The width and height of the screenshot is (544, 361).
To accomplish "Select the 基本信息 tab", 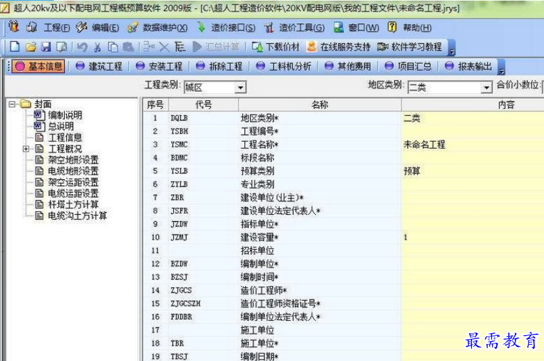I will pos(39,66).
